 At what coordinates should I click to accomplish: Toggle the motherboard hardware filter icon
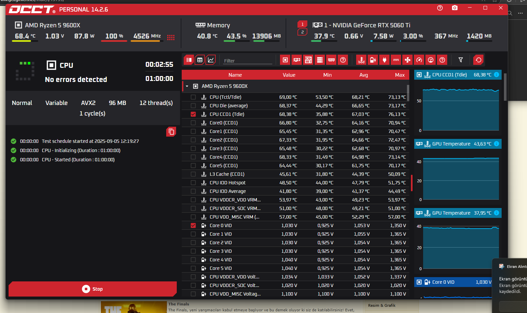click(x=308, y=60)
